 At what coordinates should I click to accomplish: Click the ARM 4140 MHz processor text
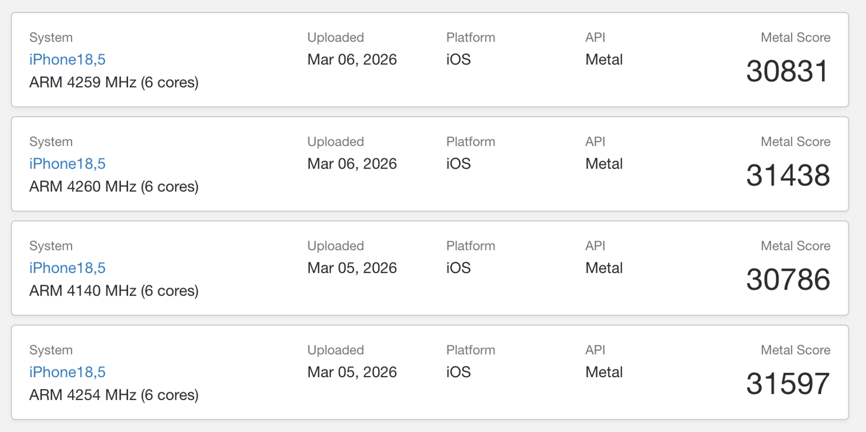pyautogui.click(x=114, y=291)
